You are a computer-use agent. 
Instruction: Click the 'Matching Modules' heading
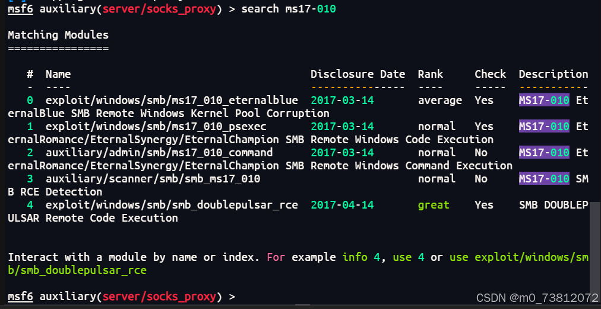(x=58, y=35)
